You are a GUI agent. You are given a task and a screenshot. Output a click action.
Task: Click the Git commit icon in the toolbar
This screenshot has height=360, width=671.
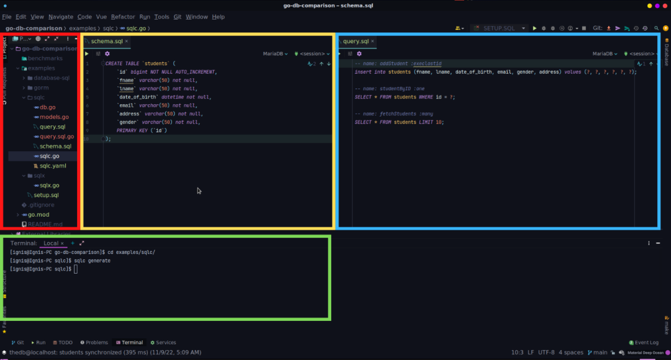click(618, 28)
